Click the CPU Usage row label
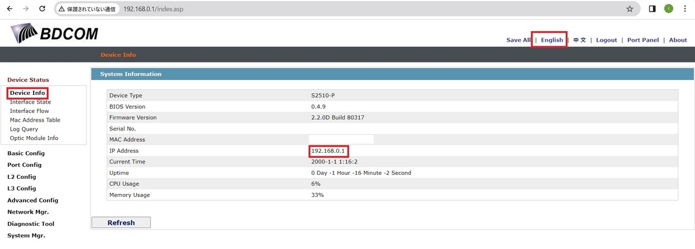 point(125,184)
